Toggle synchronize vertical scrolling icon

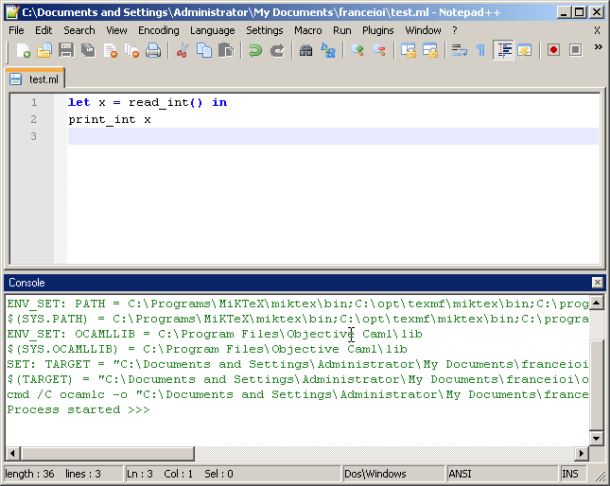(x=409, y=50)
